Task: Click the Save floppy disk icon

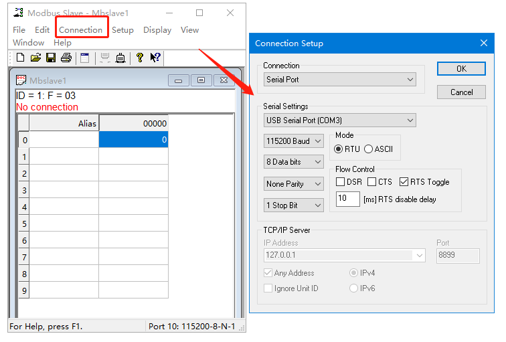Action: (x=51, y=58)
